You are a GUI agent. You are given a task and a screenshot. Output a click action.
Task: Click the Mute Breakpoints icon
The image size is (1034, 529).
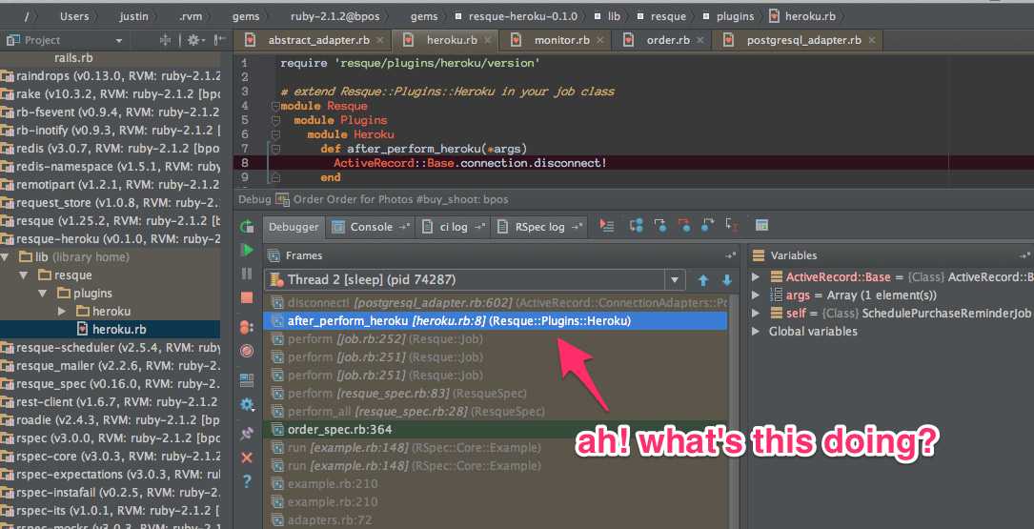[x=247, y=351]
